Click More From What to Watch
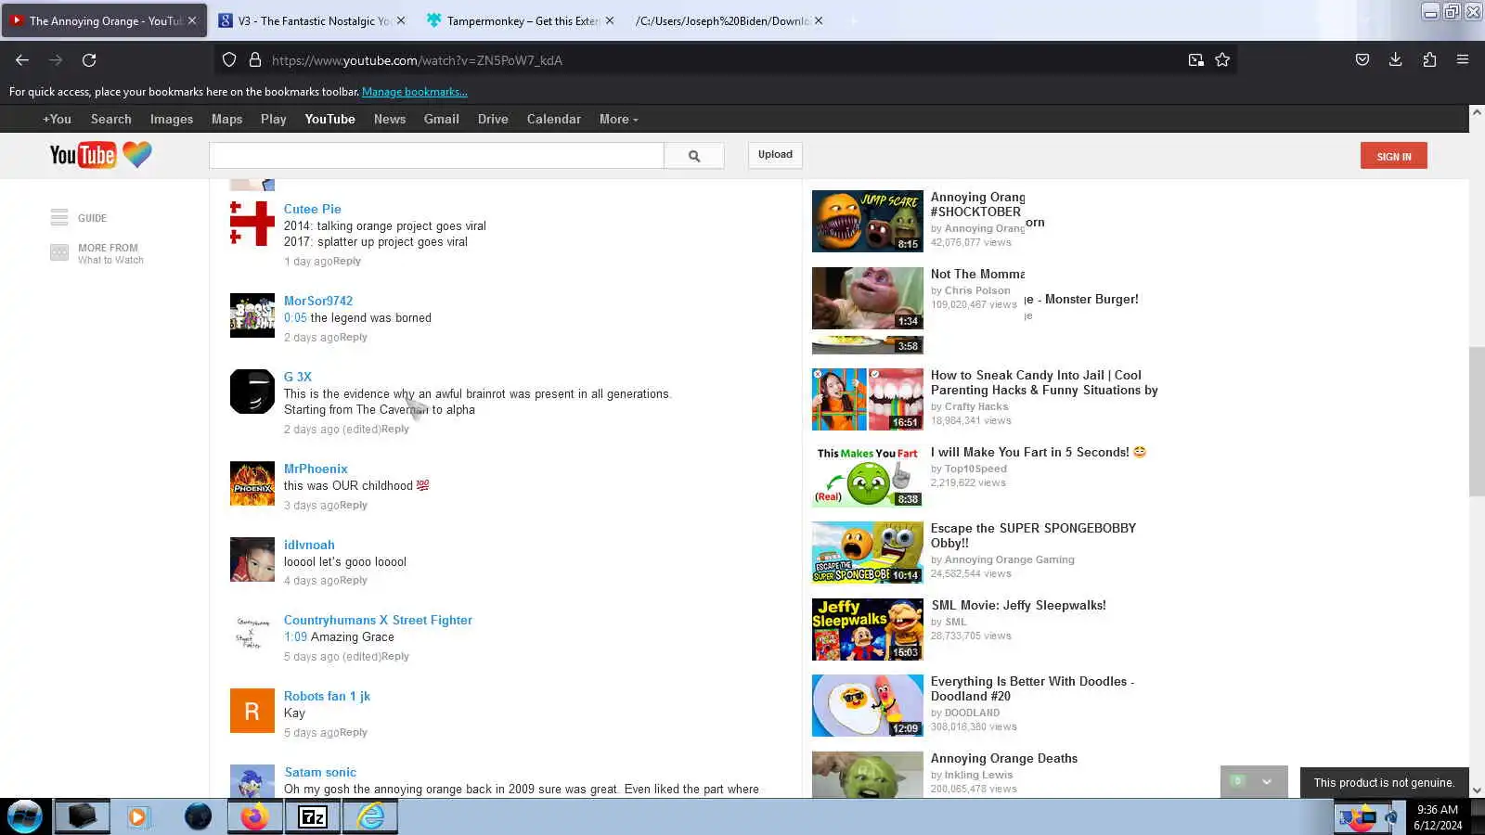 [x=97, y=253]
